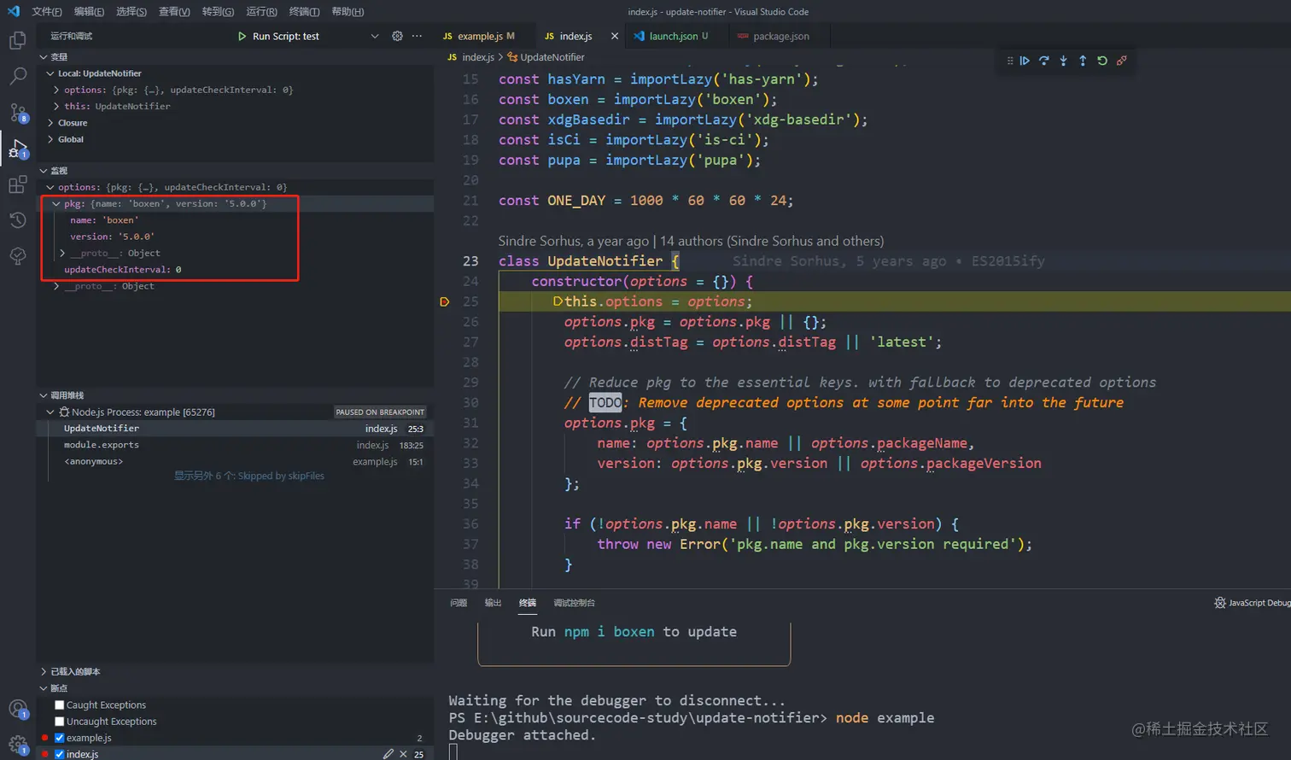Switch to the 问题 panel tab
1291x760 pixels.
pos(459,603)
